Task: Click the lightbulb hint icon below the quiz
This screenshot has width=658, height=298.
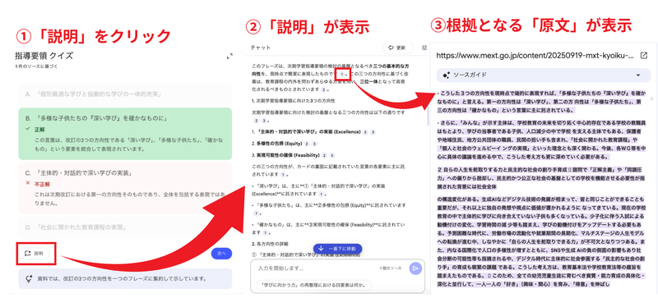Action: (x=29, y=278)
